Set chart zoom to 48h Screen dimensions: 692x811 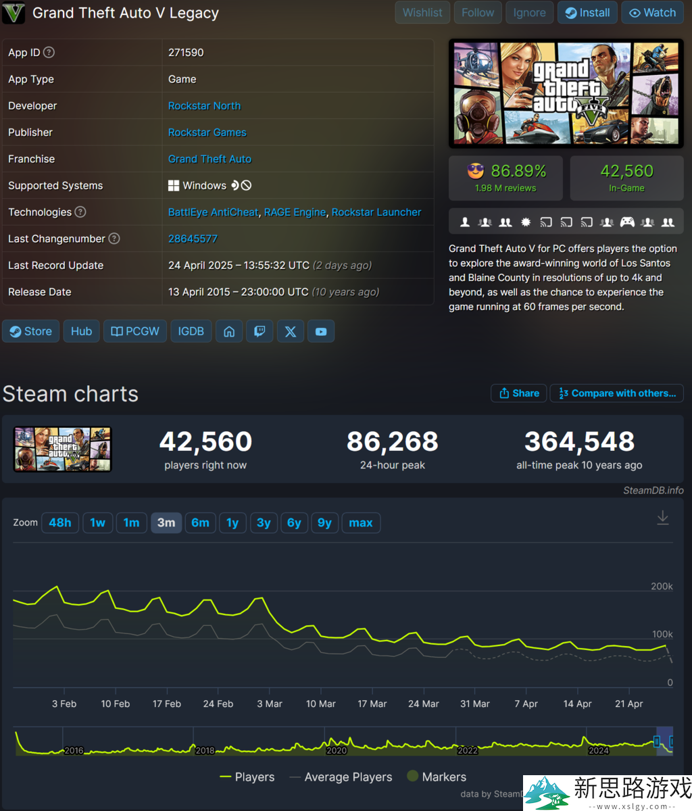(x=60, y=522)
